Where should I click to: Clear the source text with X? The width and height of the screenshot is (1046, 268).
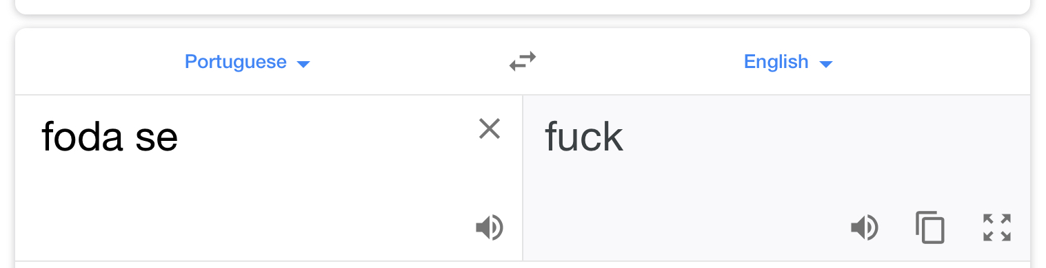pyautogui.click(x=490, y=129)
